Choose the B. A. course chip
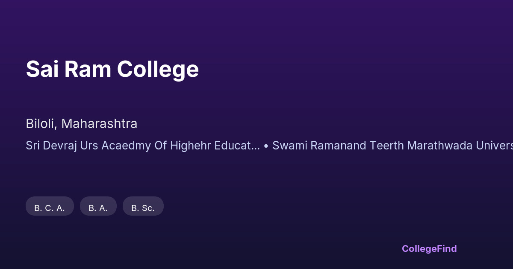The image size is (513, 269). pyautogui.click(x=98, y=208)
